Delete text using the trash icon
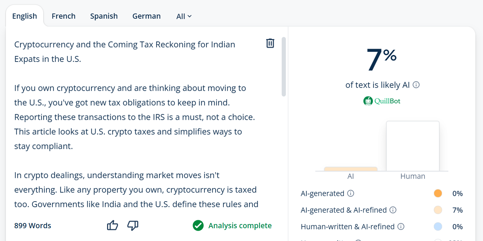This screenshot has width=483, height=241. 270,43
